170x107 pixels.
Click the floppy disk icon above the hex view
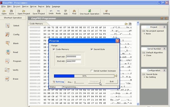(130, 24)
